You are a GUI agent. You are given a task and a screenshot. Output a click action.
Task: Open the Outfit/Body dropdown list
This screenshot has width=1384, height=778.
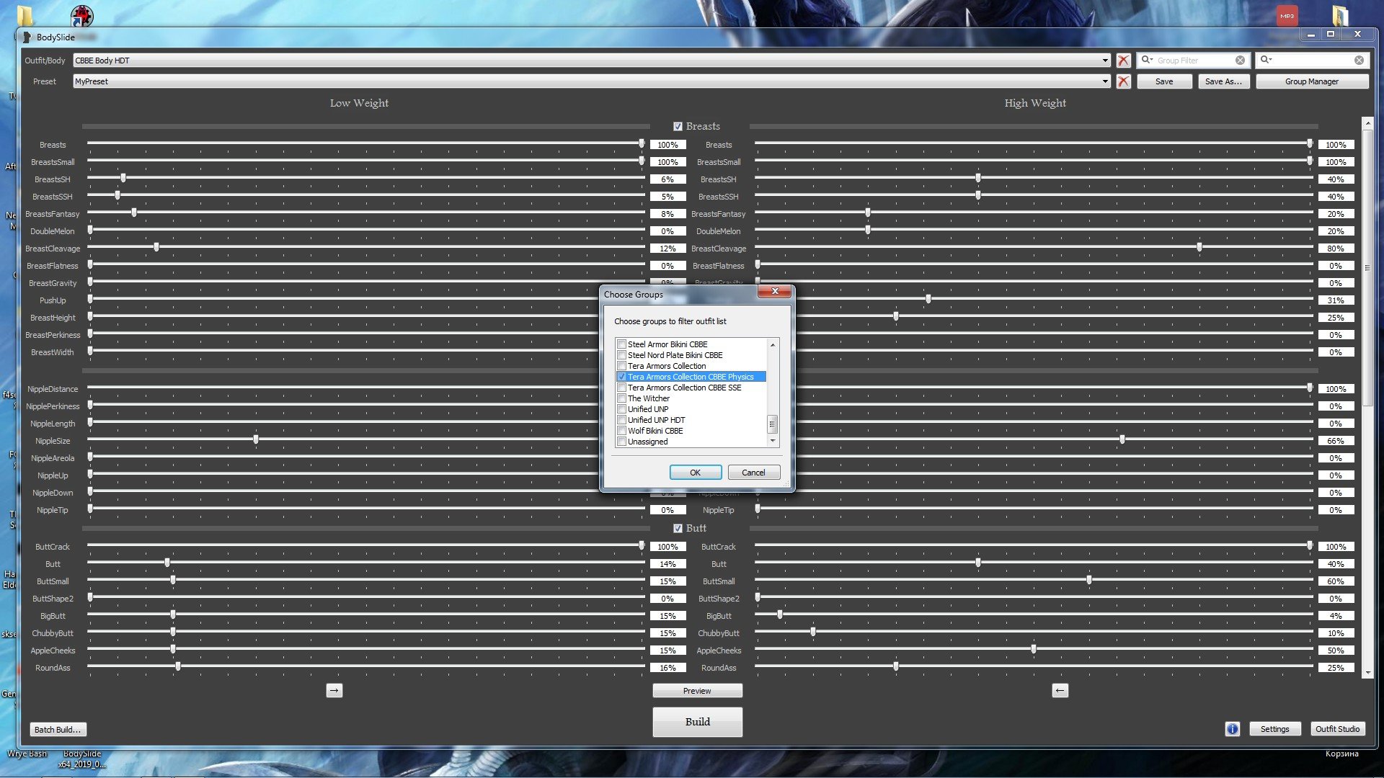(1105, 61)
